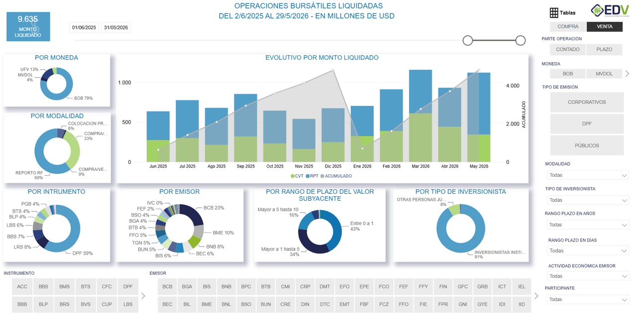Viewport: 636px width, 315px height.
Task: Select the ACC instrument tile
Action: [22, 287]
